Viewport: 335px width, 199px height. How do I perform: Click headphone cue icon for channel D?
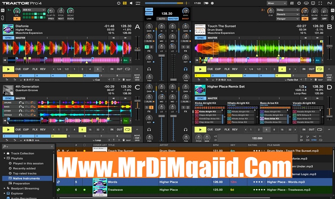(x=186, y=130)
